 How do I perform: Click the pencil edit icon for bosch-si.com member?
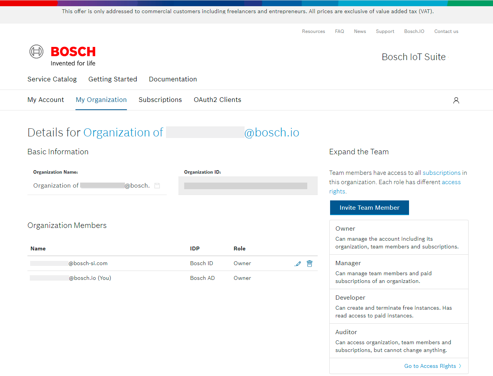298,264
